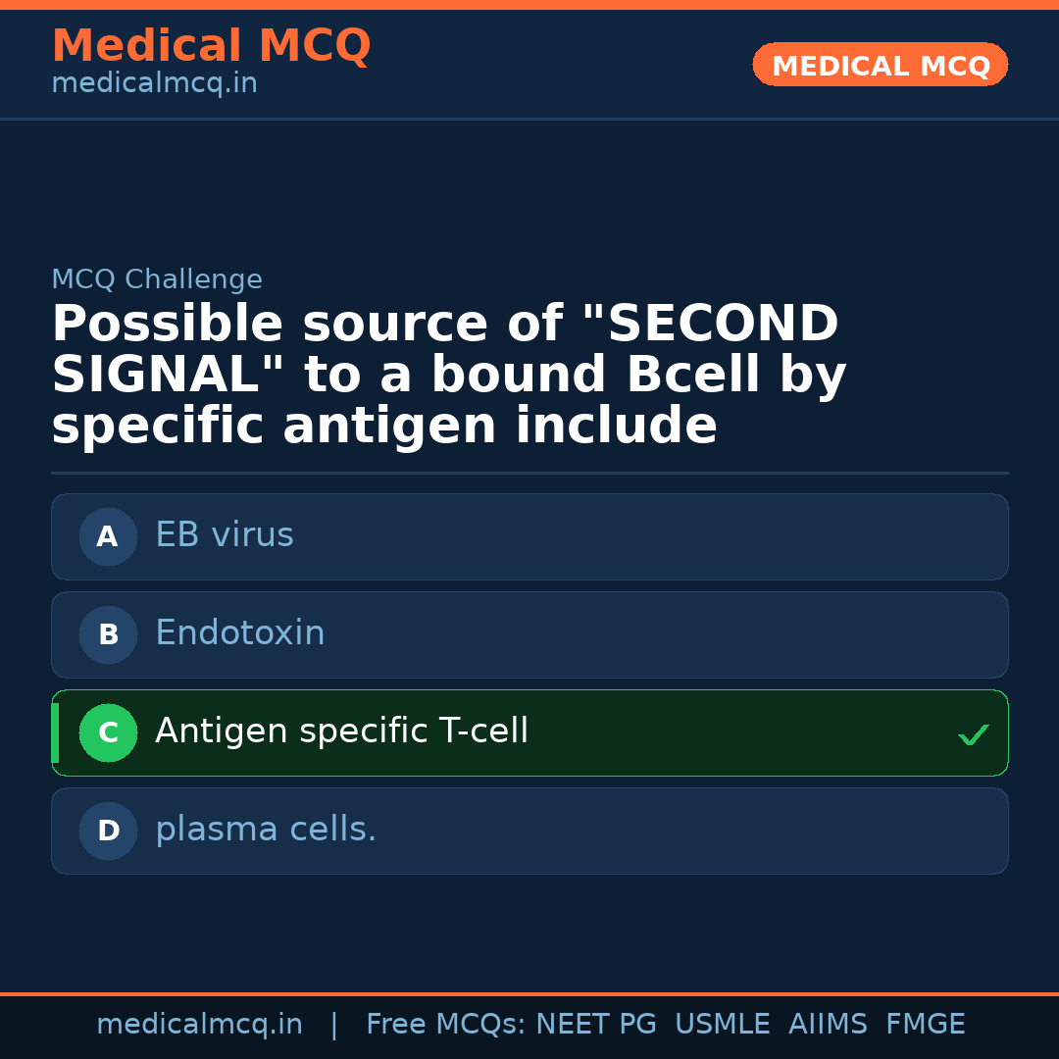Viewport: 1059px width, 1059px height.
Task: Click the orange MEDICAL MCQ badge
Action: (x=880, y=65)
